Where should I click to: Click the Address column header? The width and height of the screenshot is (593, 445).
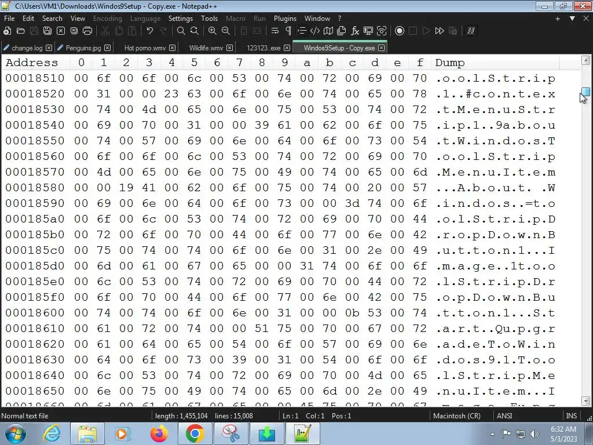32,63
